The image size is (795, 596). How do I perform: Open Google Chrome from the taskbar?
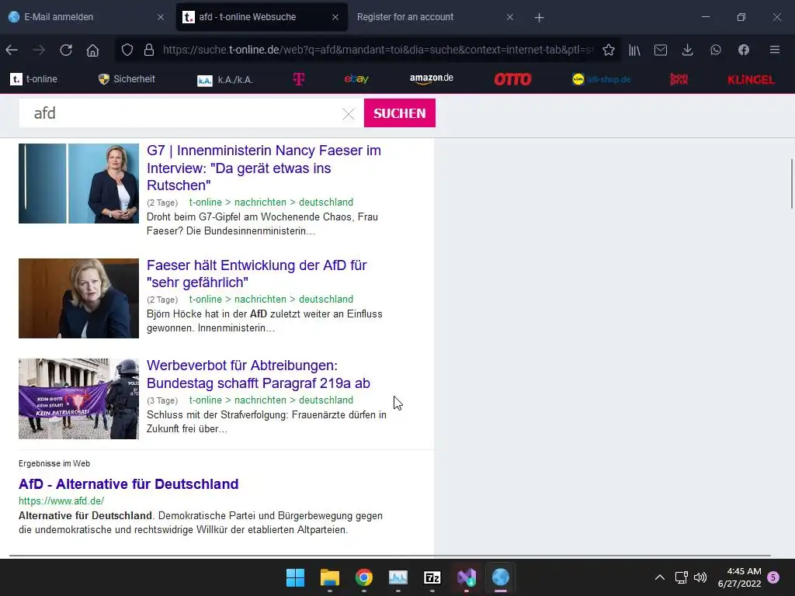click(363, 577)
